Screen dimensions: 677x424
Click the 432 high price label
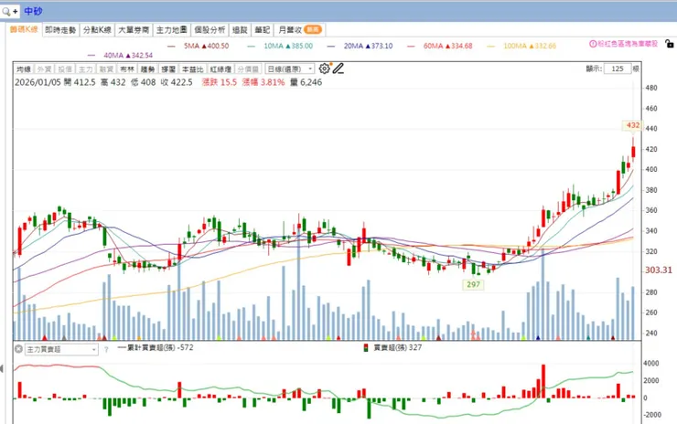(x=633, y=125)
